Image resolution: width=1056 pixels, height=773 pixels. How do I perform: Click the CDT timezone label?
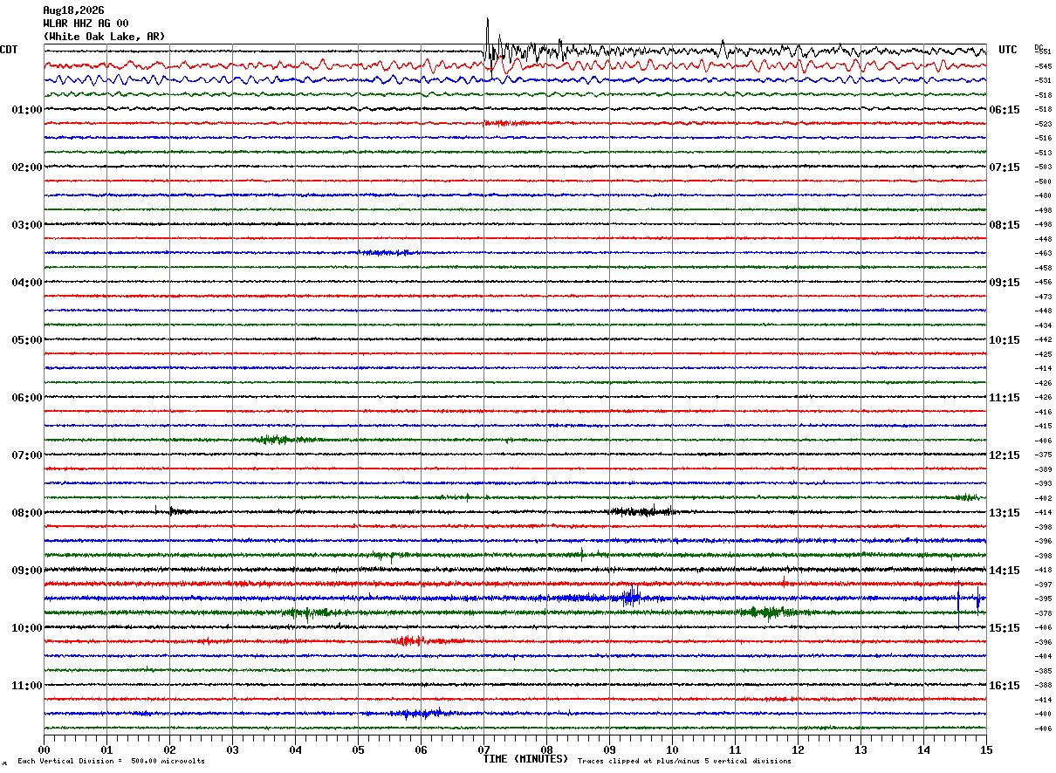(x=9, y=50)
